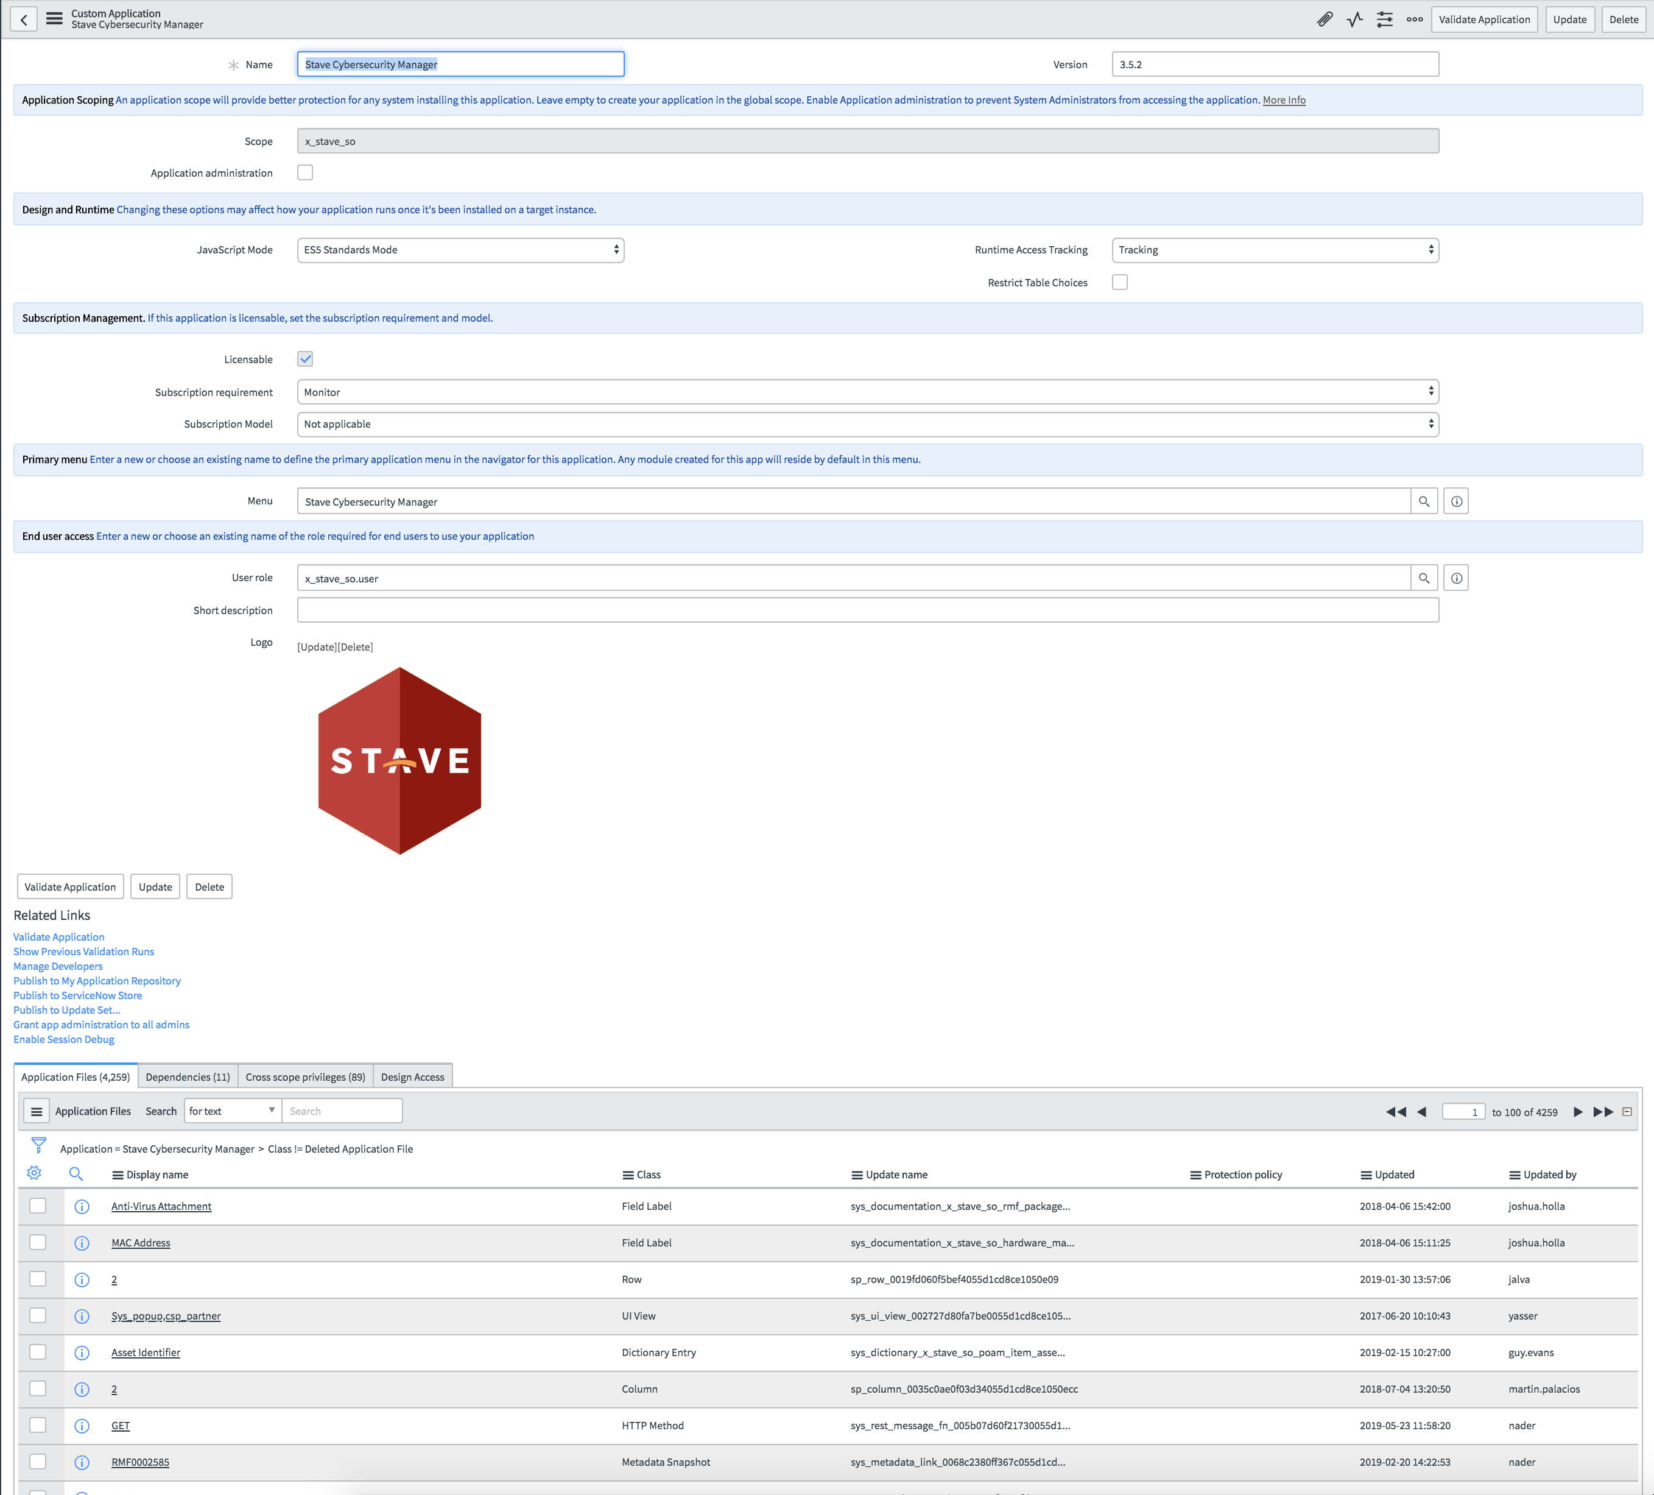Image resolution: width=1654 pixels, height=1495 pixels.
Task: Go to next page of Application Files
Action: click(x=1578, y=1112)
